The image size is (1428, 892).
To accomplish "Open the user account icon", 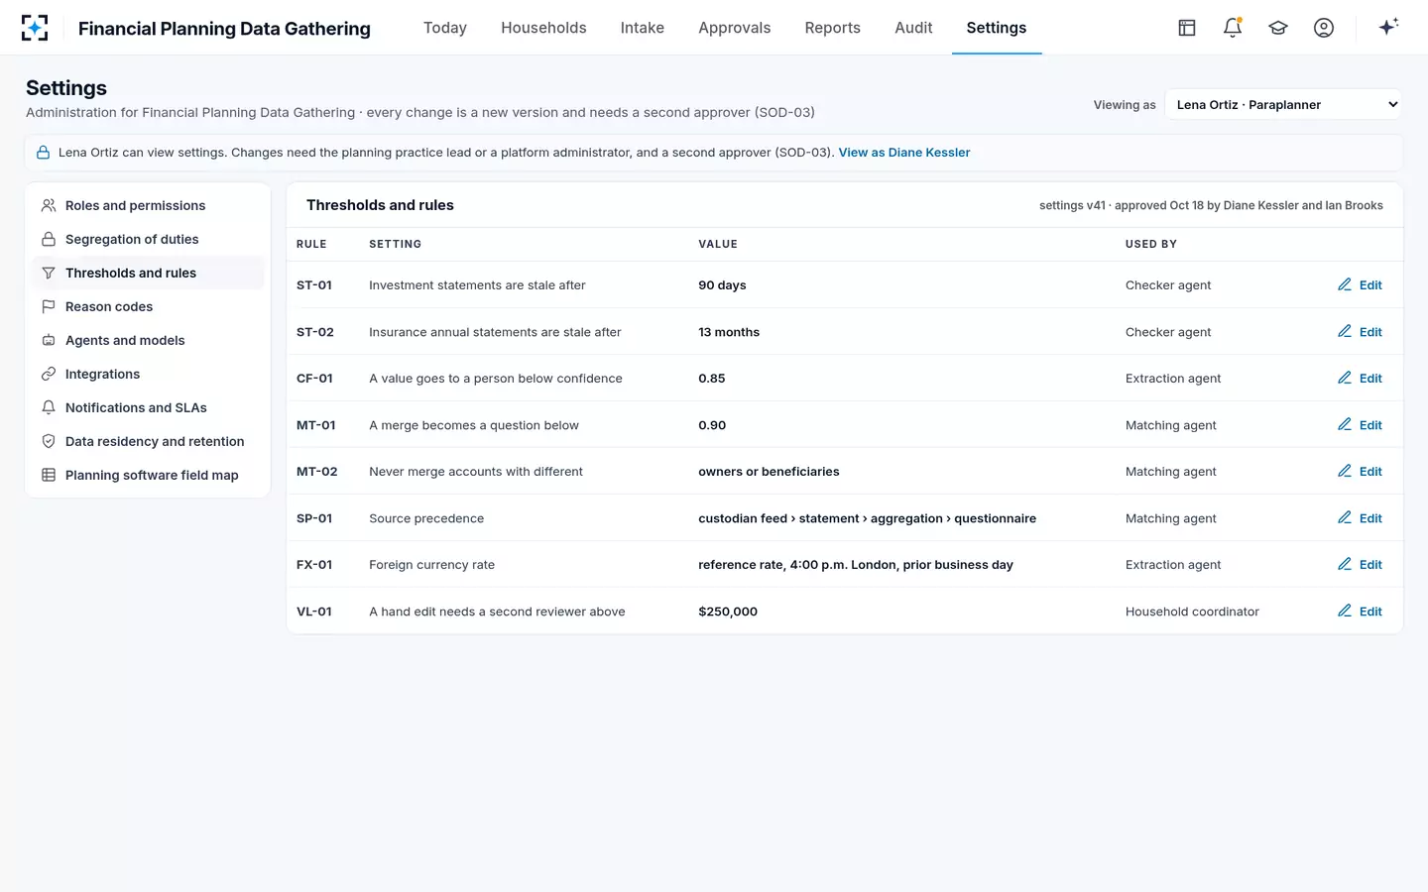I will [1324, 28].
